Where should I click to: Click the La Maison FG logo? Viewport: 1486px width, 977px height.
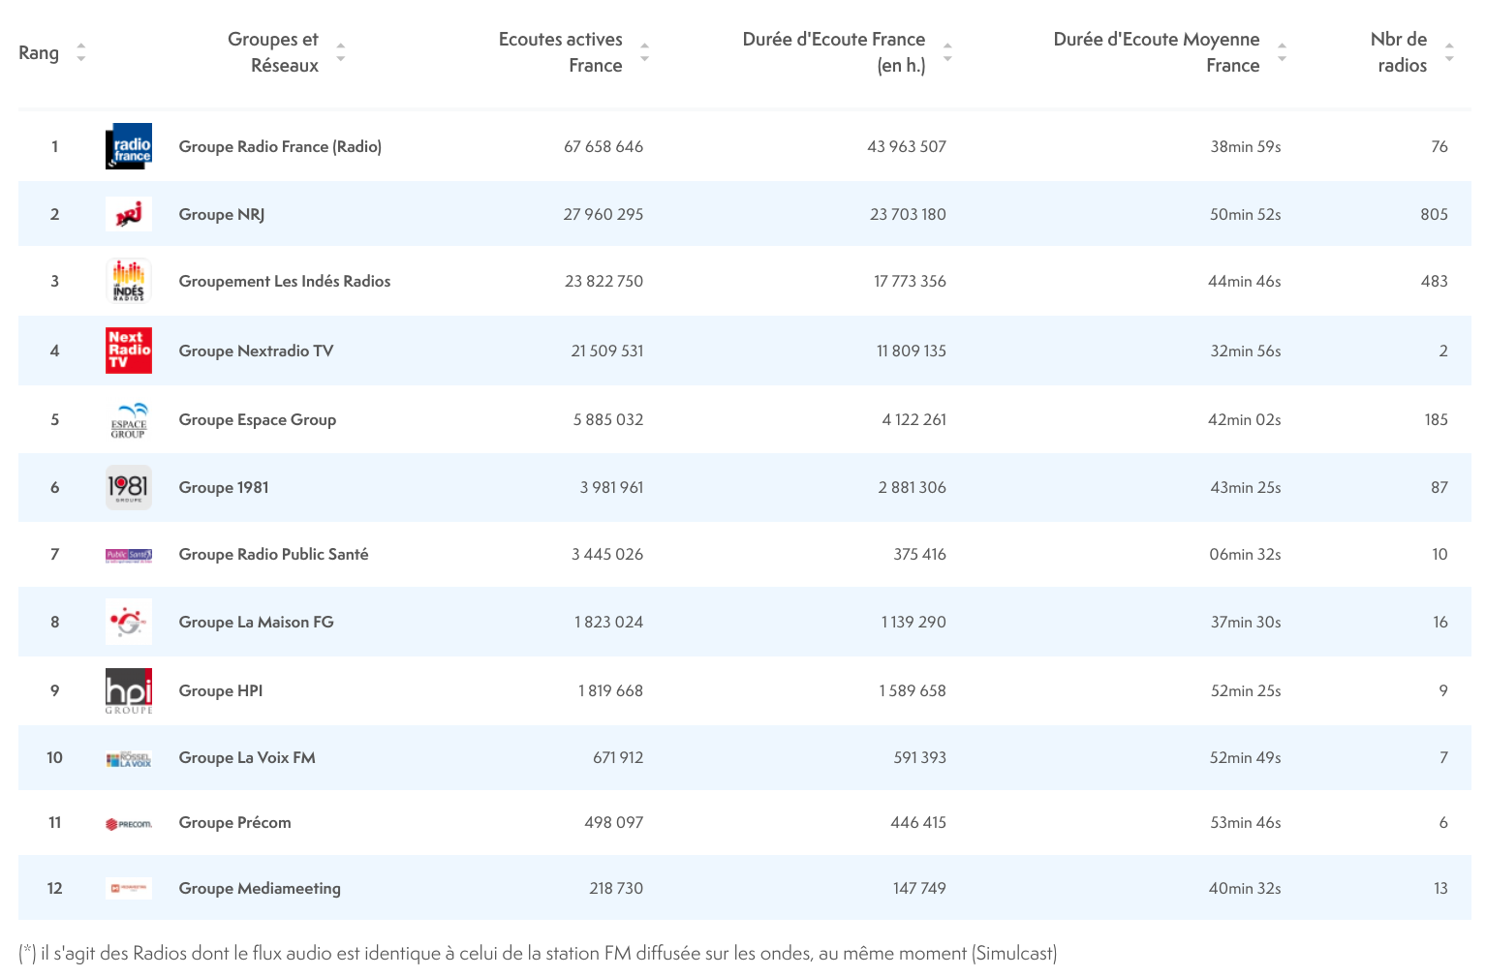128,622
